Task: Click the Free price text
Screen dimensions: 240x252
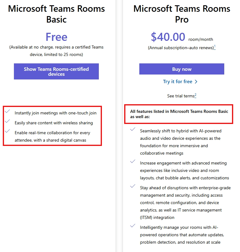Action: [56, 37]
